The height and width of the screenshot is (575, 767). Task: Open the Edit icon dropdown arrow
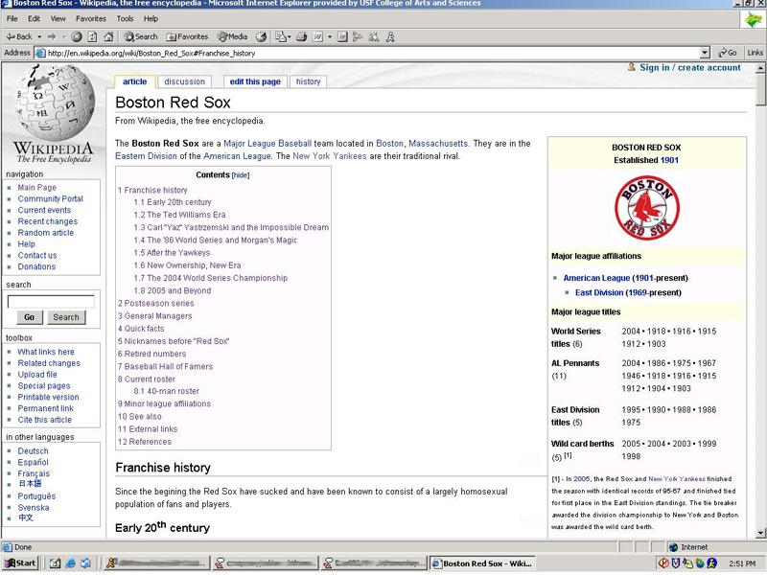pos(330,36)
